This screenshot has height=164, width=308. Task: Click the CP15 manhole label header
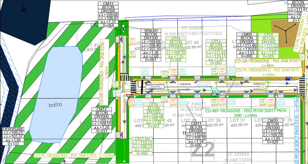coord(176,38)
